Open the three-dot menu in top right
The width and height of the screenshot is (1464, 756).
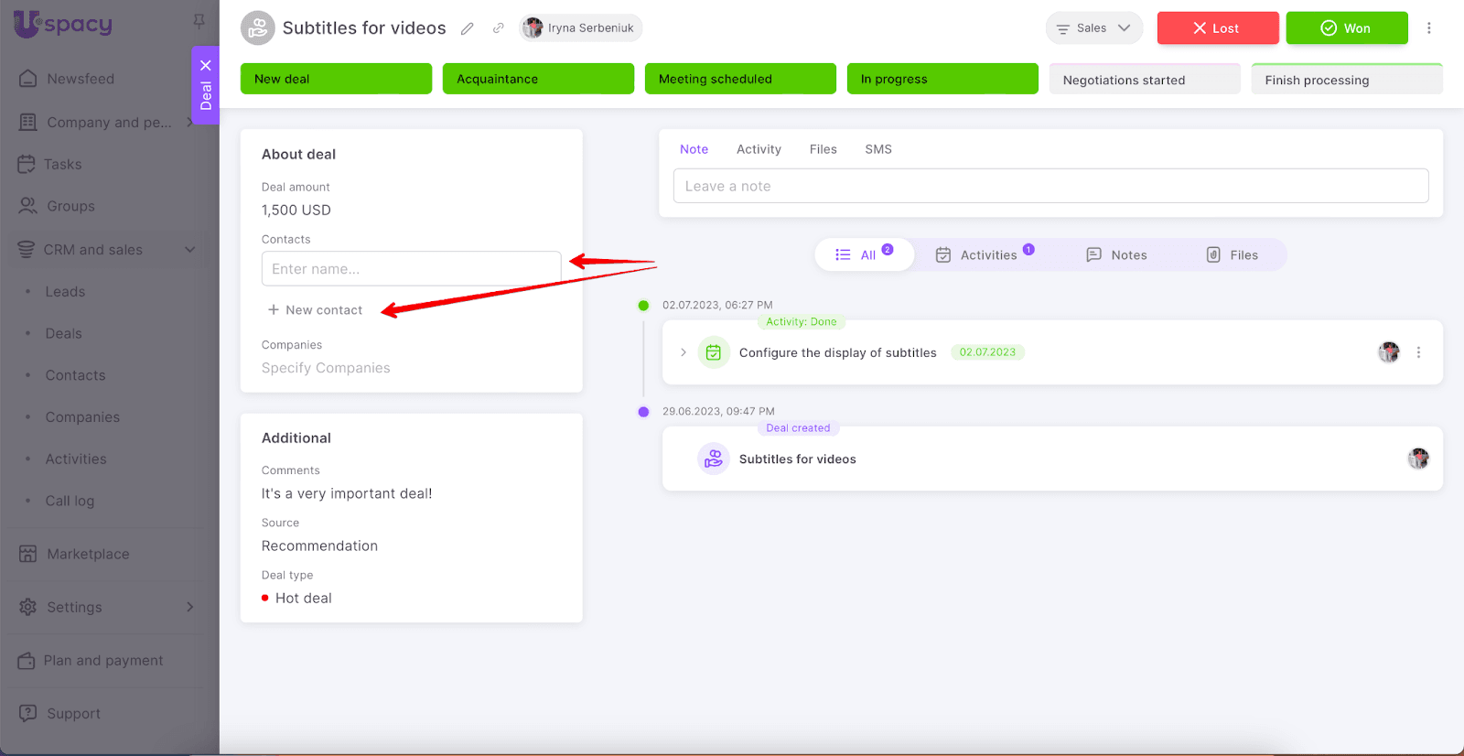pos(1428,28)
